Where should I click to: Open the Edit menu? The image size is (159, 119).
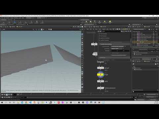pyautogui.click(x=5, y=18)
